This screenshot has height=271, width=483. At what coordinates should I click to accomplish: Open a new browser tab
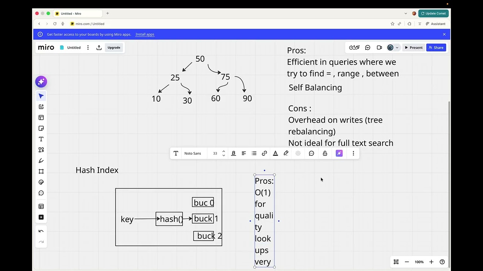point(108,14)
